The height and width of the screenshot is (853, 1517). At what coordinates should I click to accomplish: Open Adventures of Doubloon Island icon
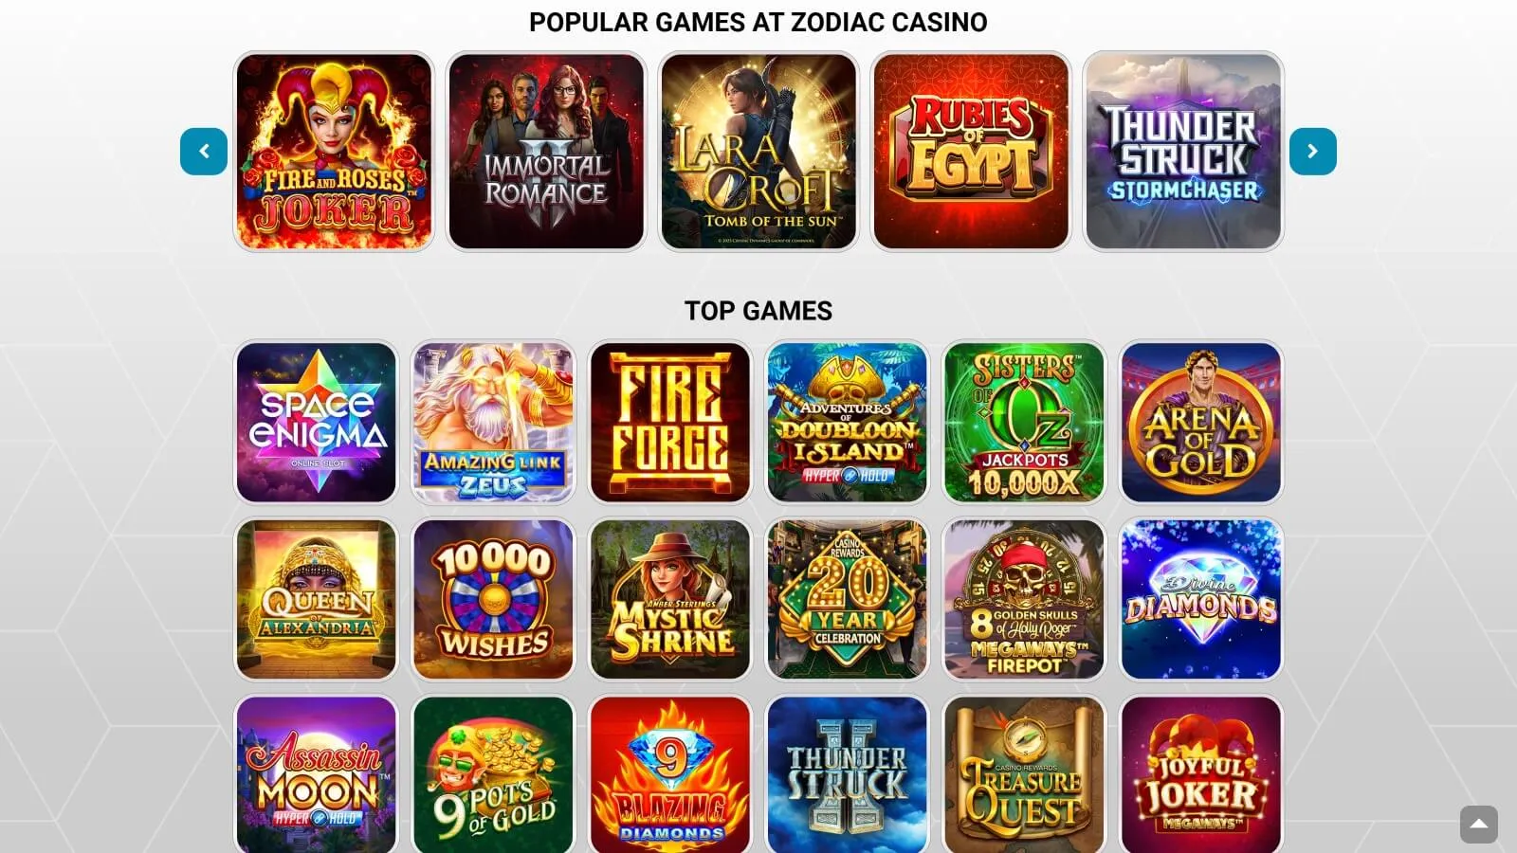[847, 423]
